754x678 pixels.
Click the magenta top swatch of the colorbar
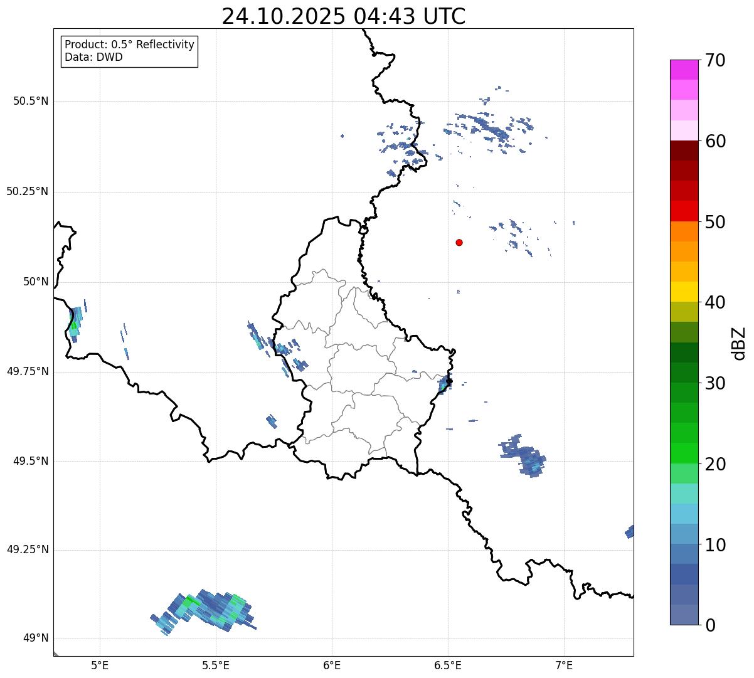pos(684,70)
